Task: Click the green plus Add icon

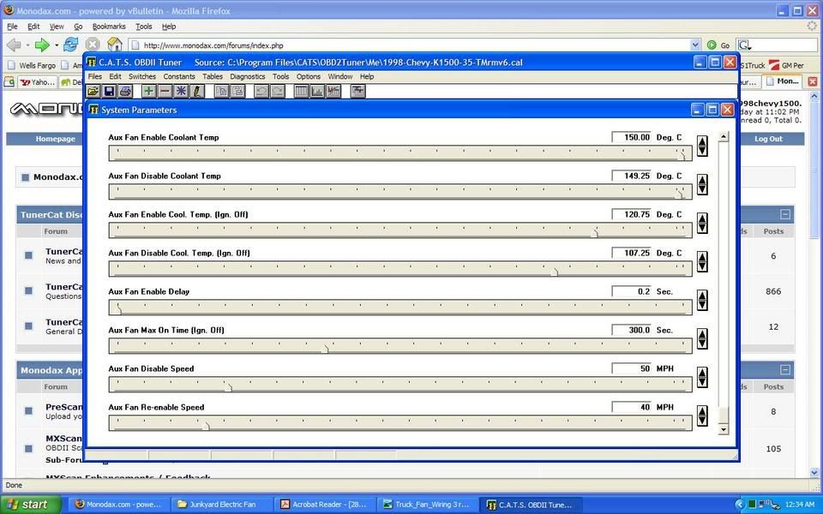Action: 149,92
